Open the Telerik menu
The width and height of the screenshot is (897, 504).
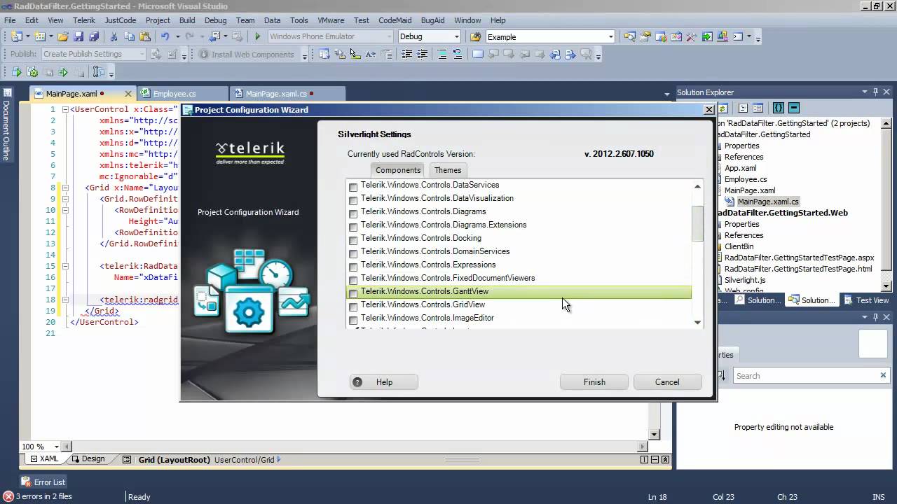click(x=84, y=20)
